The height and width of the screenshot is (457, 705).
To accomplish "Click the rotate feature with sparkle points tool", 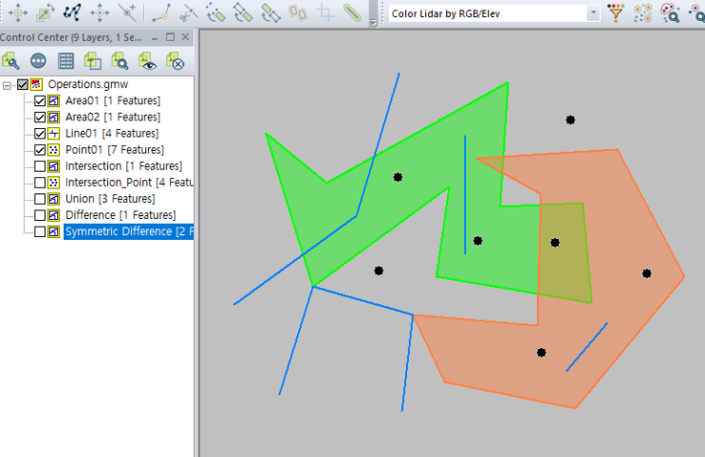I will point(215,12).
